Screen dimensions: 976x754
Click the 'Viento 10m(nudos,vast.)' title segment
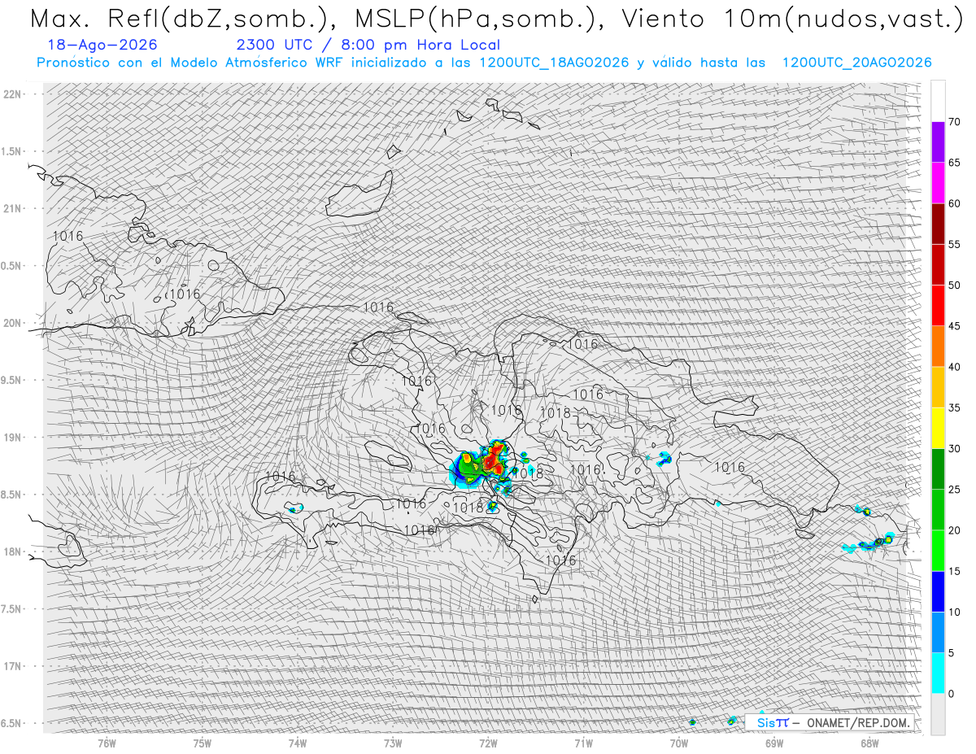tap(792, 19)
